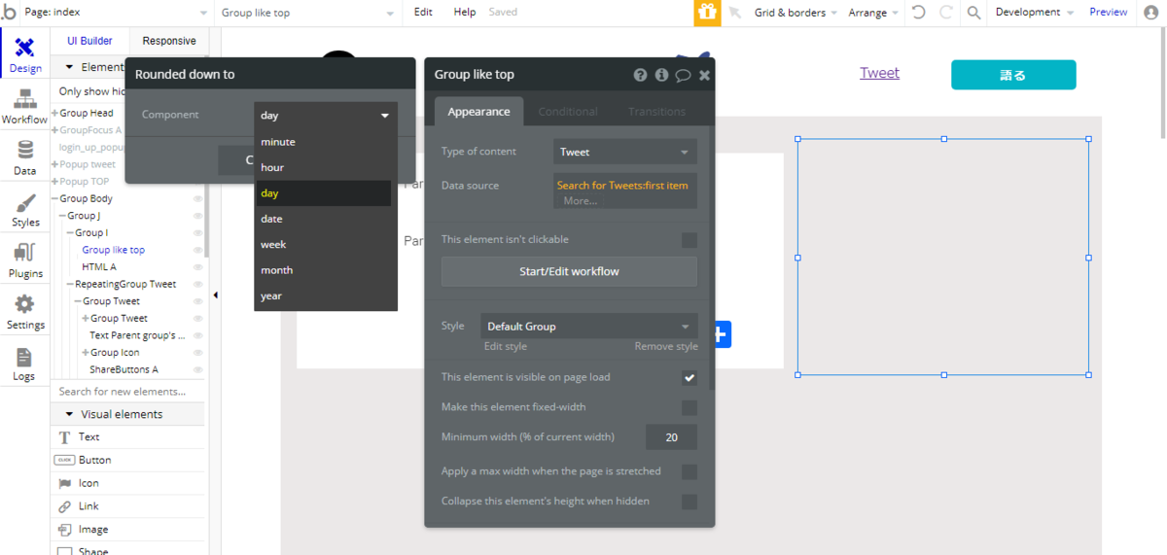Open the Page: index dropdown
The image size is (1167, 555).
click(x=117, y=13)
